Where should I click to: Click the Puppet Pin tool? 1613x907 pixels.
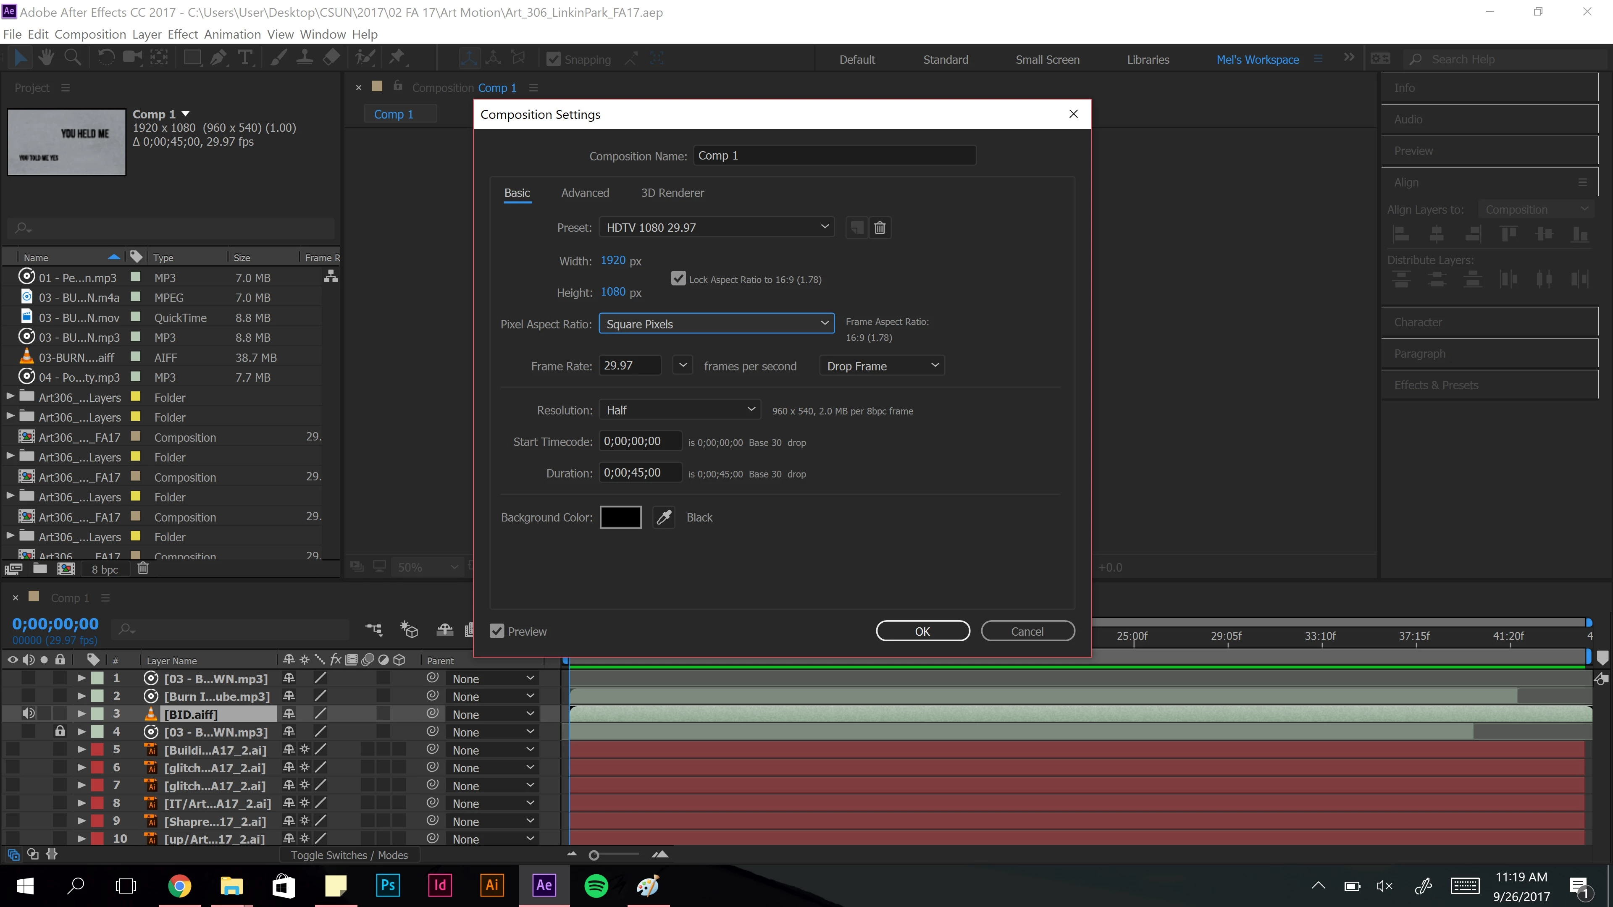coord(397,58)
